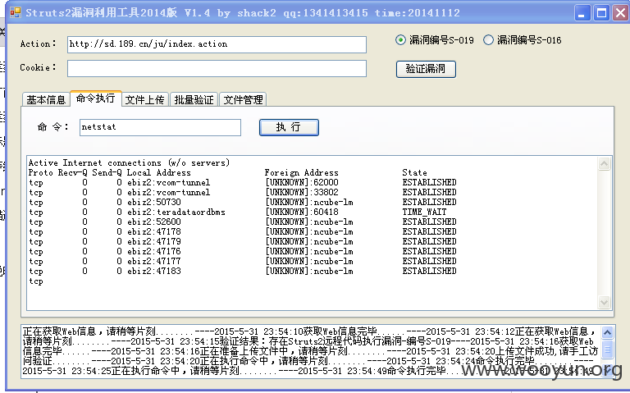Click the 'Action:' label

pyautogui.click(x=39, y=43)
